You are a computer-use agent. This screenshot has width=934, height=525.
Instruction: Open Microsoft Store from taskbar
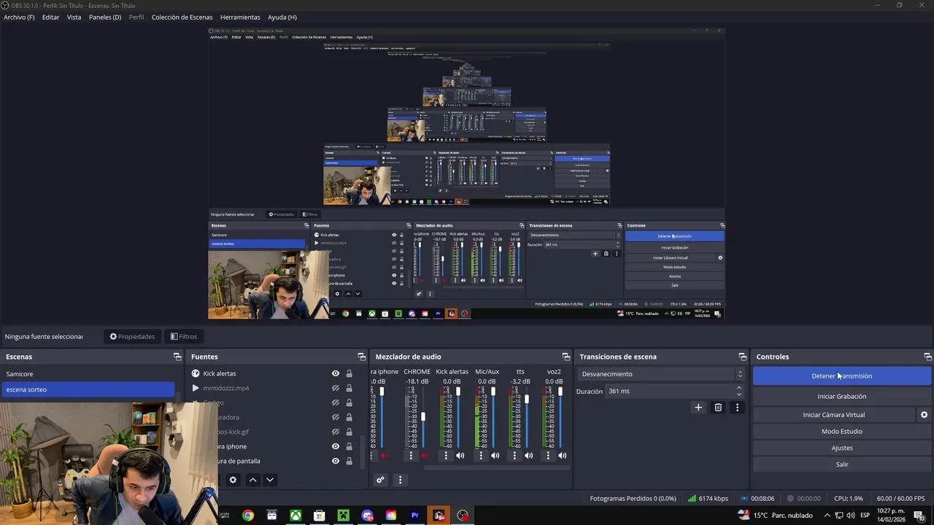pos(320,516)
